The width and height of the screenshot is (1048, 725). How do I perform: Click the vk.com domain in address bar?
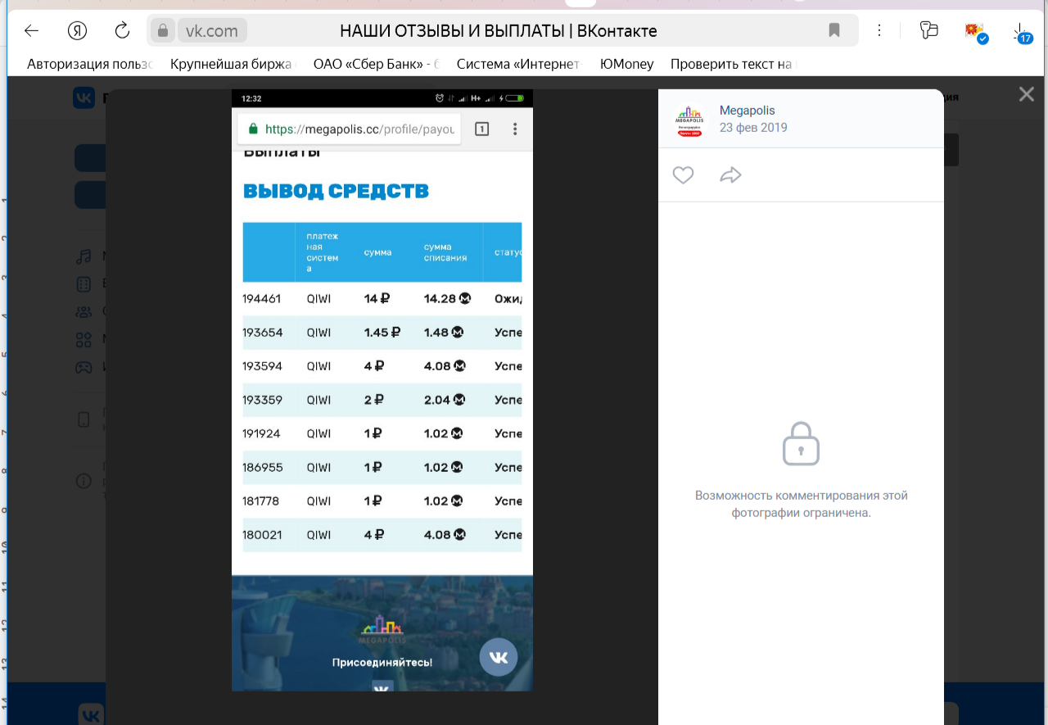(212, 31)
